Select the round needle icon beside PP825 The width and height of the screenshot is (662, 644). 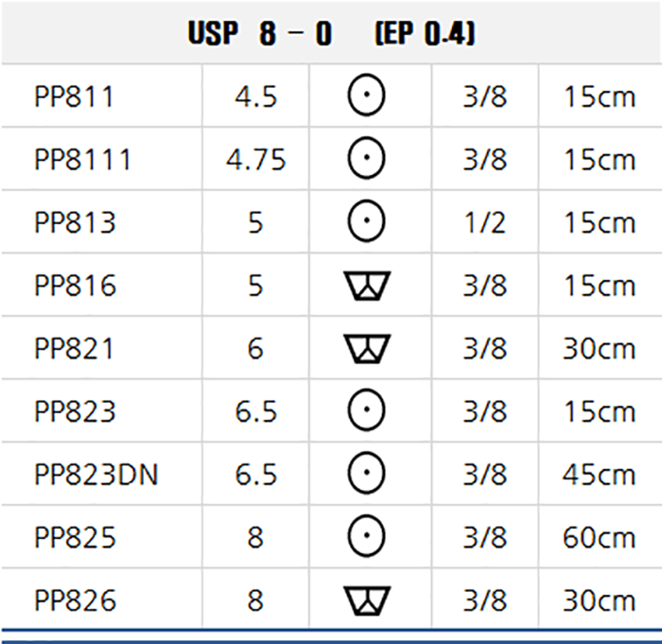(x=367, y=536)
